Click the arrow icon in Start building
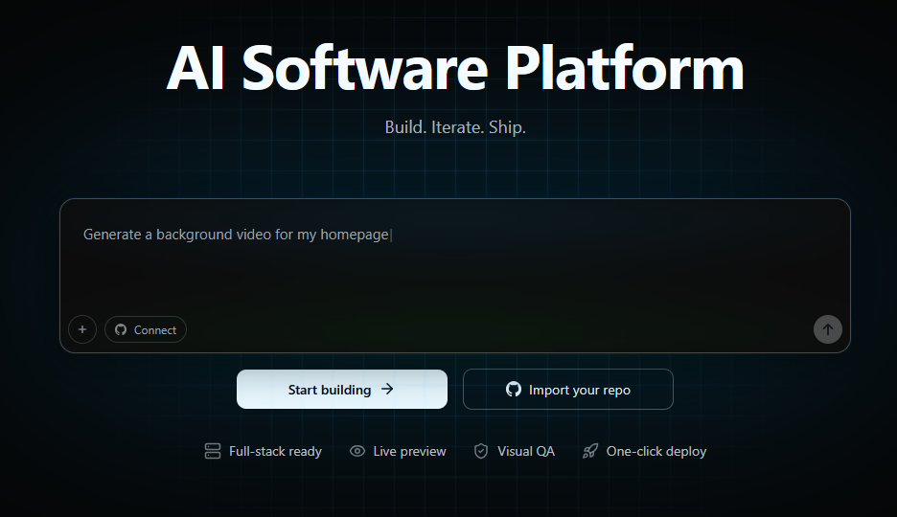The width and height of the screenshot is (897, 517). [x=387, y=389]
